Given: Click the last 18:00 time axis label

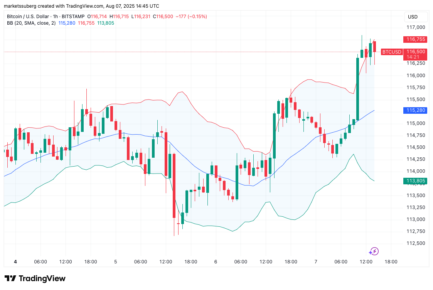Looking at the screenshot, I should (x=391, y=261).
